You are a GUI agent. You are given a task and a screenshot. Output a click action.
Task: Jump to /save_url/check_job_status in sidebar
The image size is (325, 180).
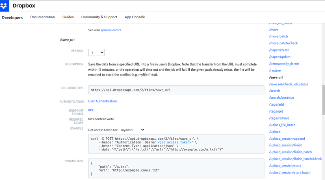pos(288,84)
